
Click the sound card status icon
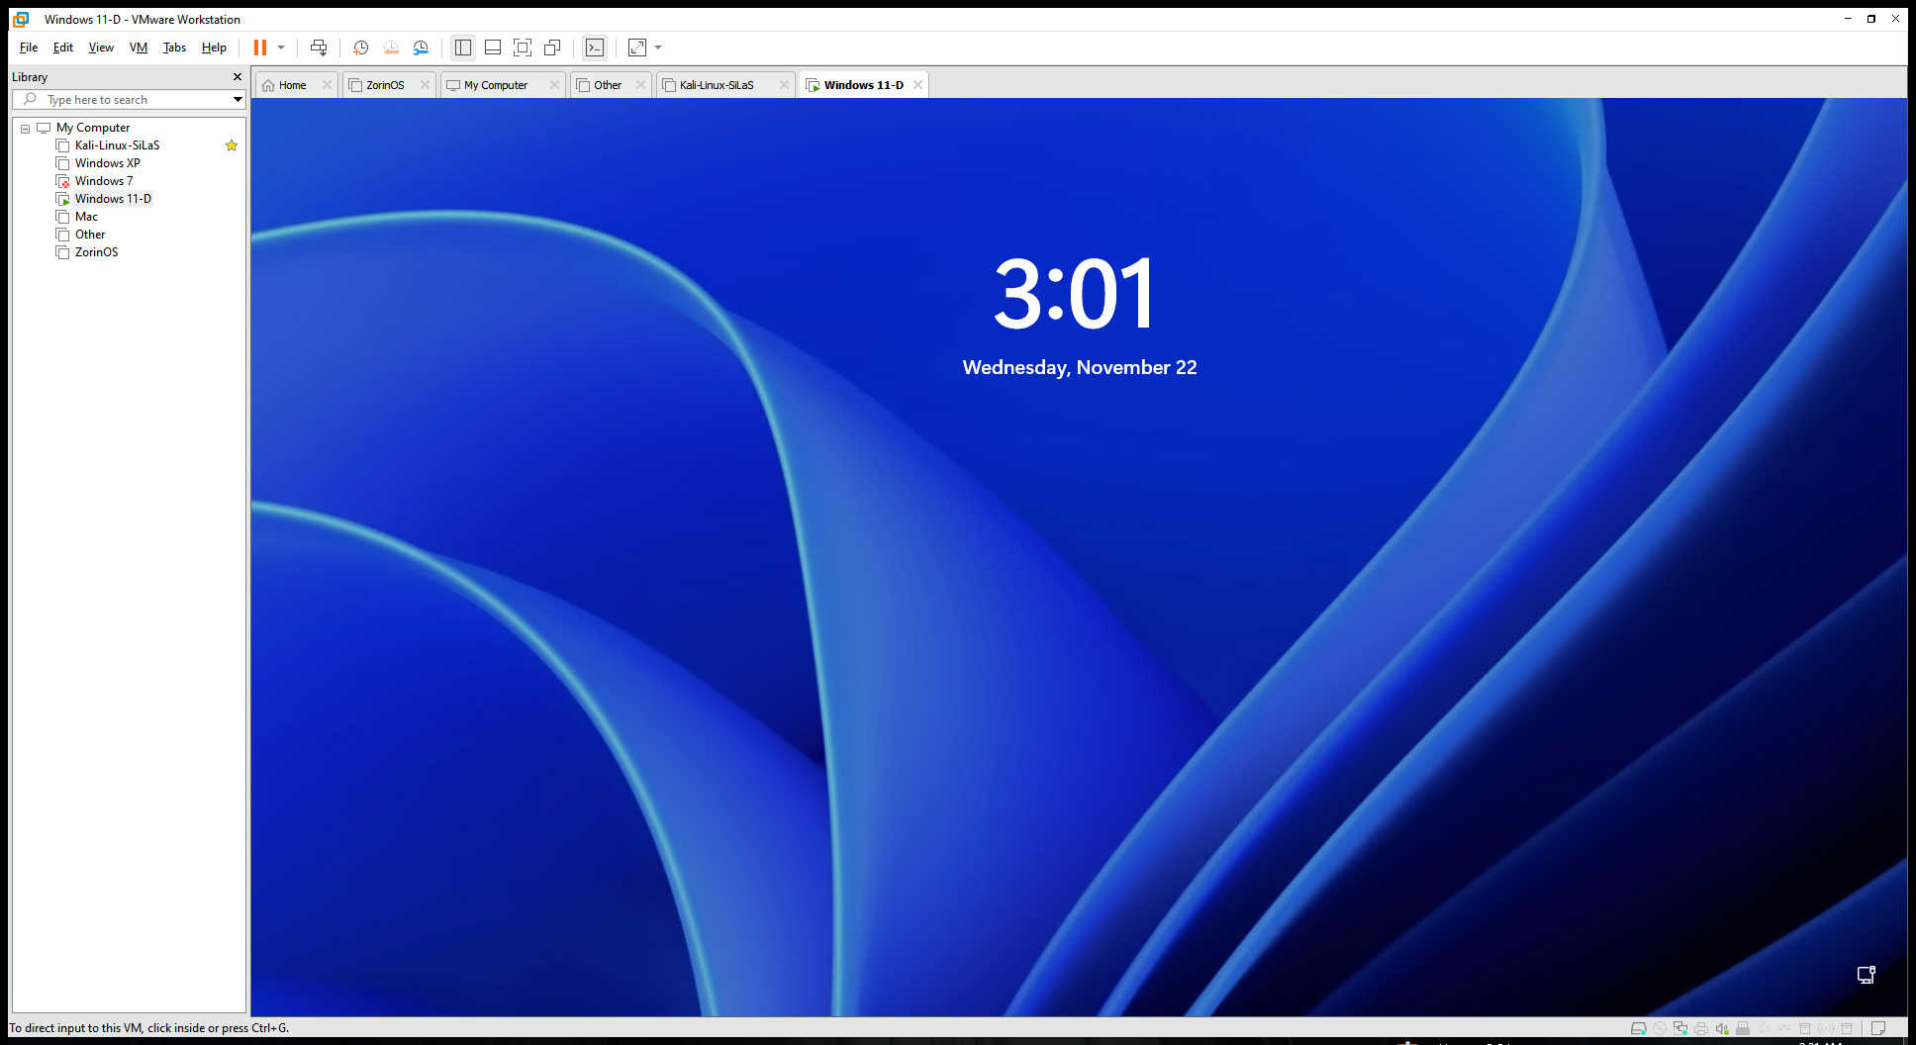click(x=1722, y=1028)
